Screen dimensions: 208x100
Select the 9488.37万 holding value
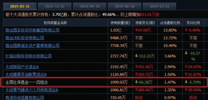pos(119,38)
